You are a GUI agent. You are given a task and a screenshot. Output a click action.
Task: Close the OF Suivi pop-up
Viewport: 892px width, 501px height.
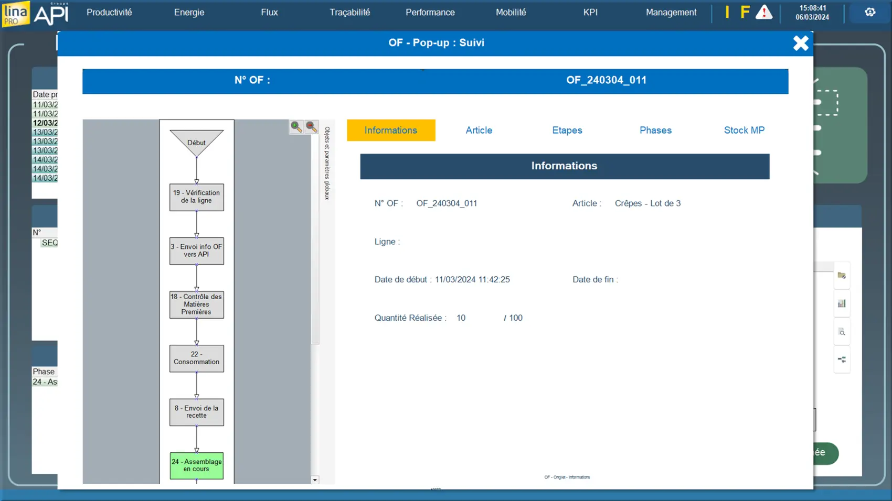[800, 43]
